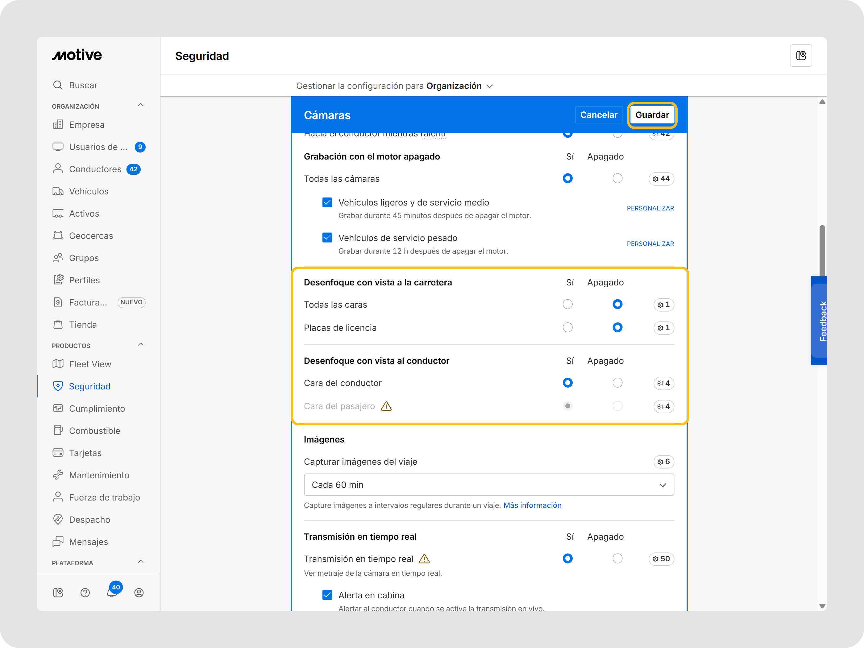Set Cara del conductor to Apagado
This screenshot has width=864, height=648.
[617, 383]
